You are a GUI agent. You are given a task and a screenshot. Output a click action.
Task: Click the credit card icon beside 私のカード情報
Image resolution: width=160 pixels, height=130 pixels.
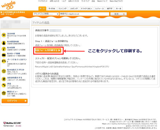click(x=4, y=55)
